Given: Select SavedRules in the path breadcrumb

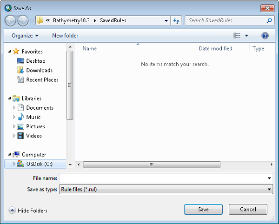Looking at the screenshot, I should pos(113,20).
